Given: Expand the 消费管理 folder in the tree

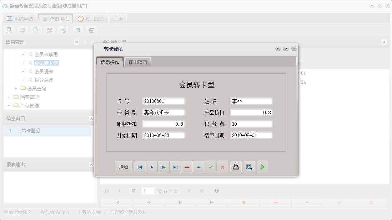Looking at the screenshot, I should [x=9, y=97].
